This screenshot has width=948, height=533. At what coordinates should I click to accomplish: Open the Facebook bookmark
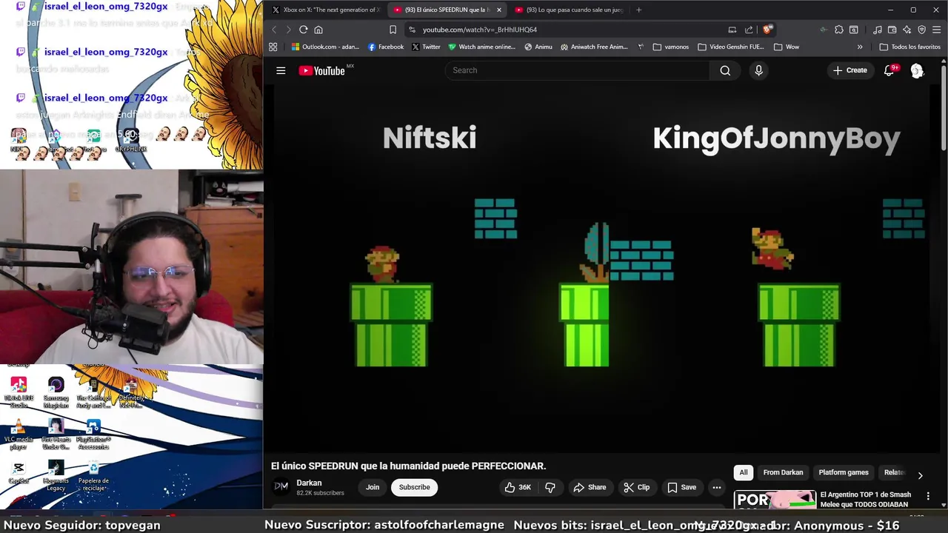[x=386, y=47]
